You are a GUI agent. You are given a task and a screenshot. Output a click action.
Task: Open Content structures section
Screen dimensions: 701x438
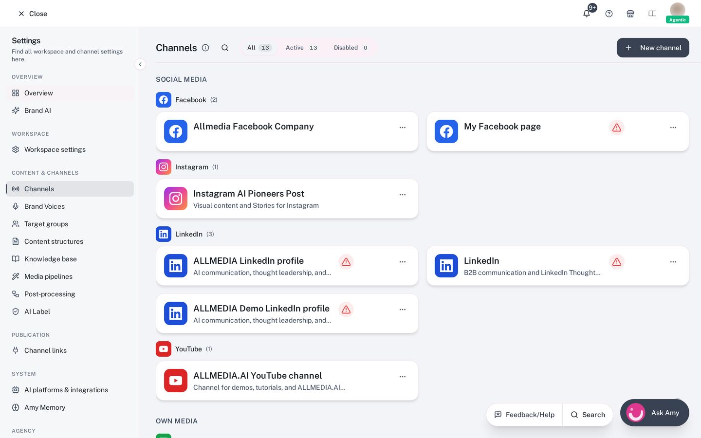point(70,241)
